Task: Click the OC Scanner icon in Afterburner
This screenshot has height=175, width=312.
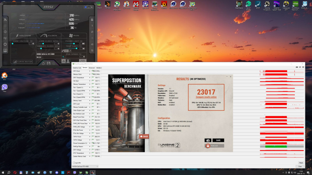Action: coord(5,38)
